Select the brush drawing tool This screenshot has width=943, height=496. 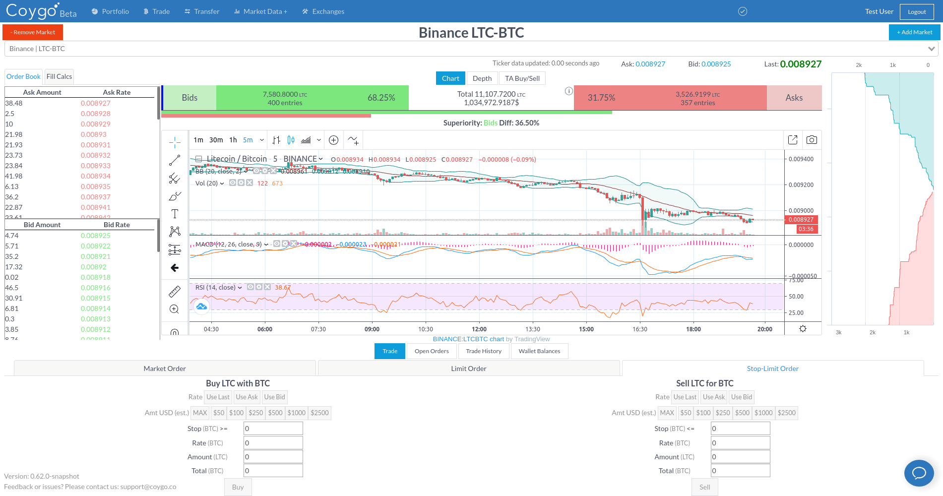pyautogui.click(x=175, y=196)
